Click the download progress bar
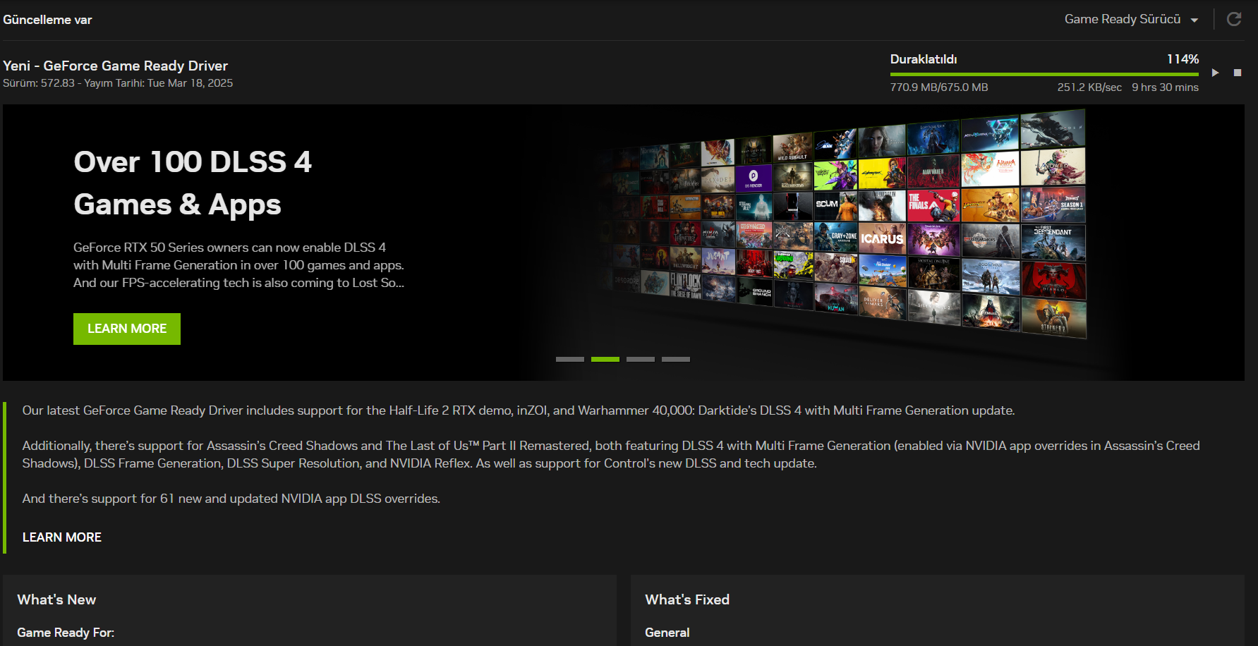1258x646 pixels. tap(1044, 74)
